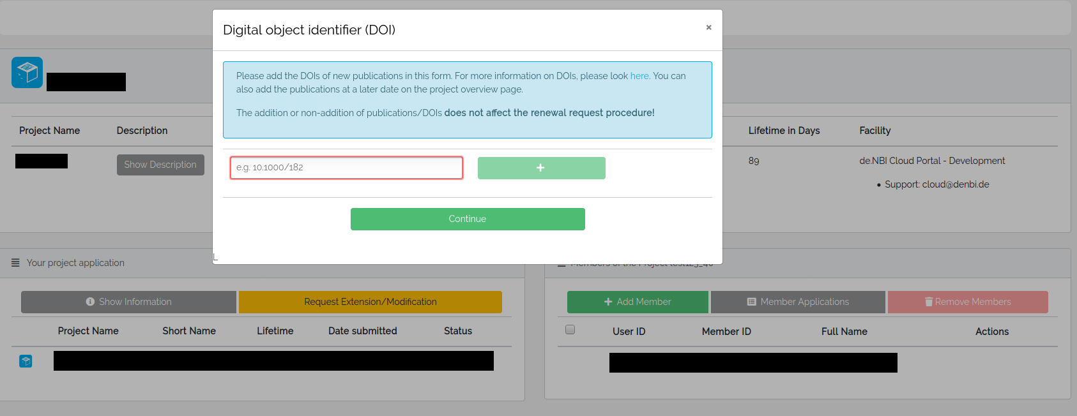This screenshot has width=1077, height=416.
Task: Click the Full Name column header
Action: [844, 332]
